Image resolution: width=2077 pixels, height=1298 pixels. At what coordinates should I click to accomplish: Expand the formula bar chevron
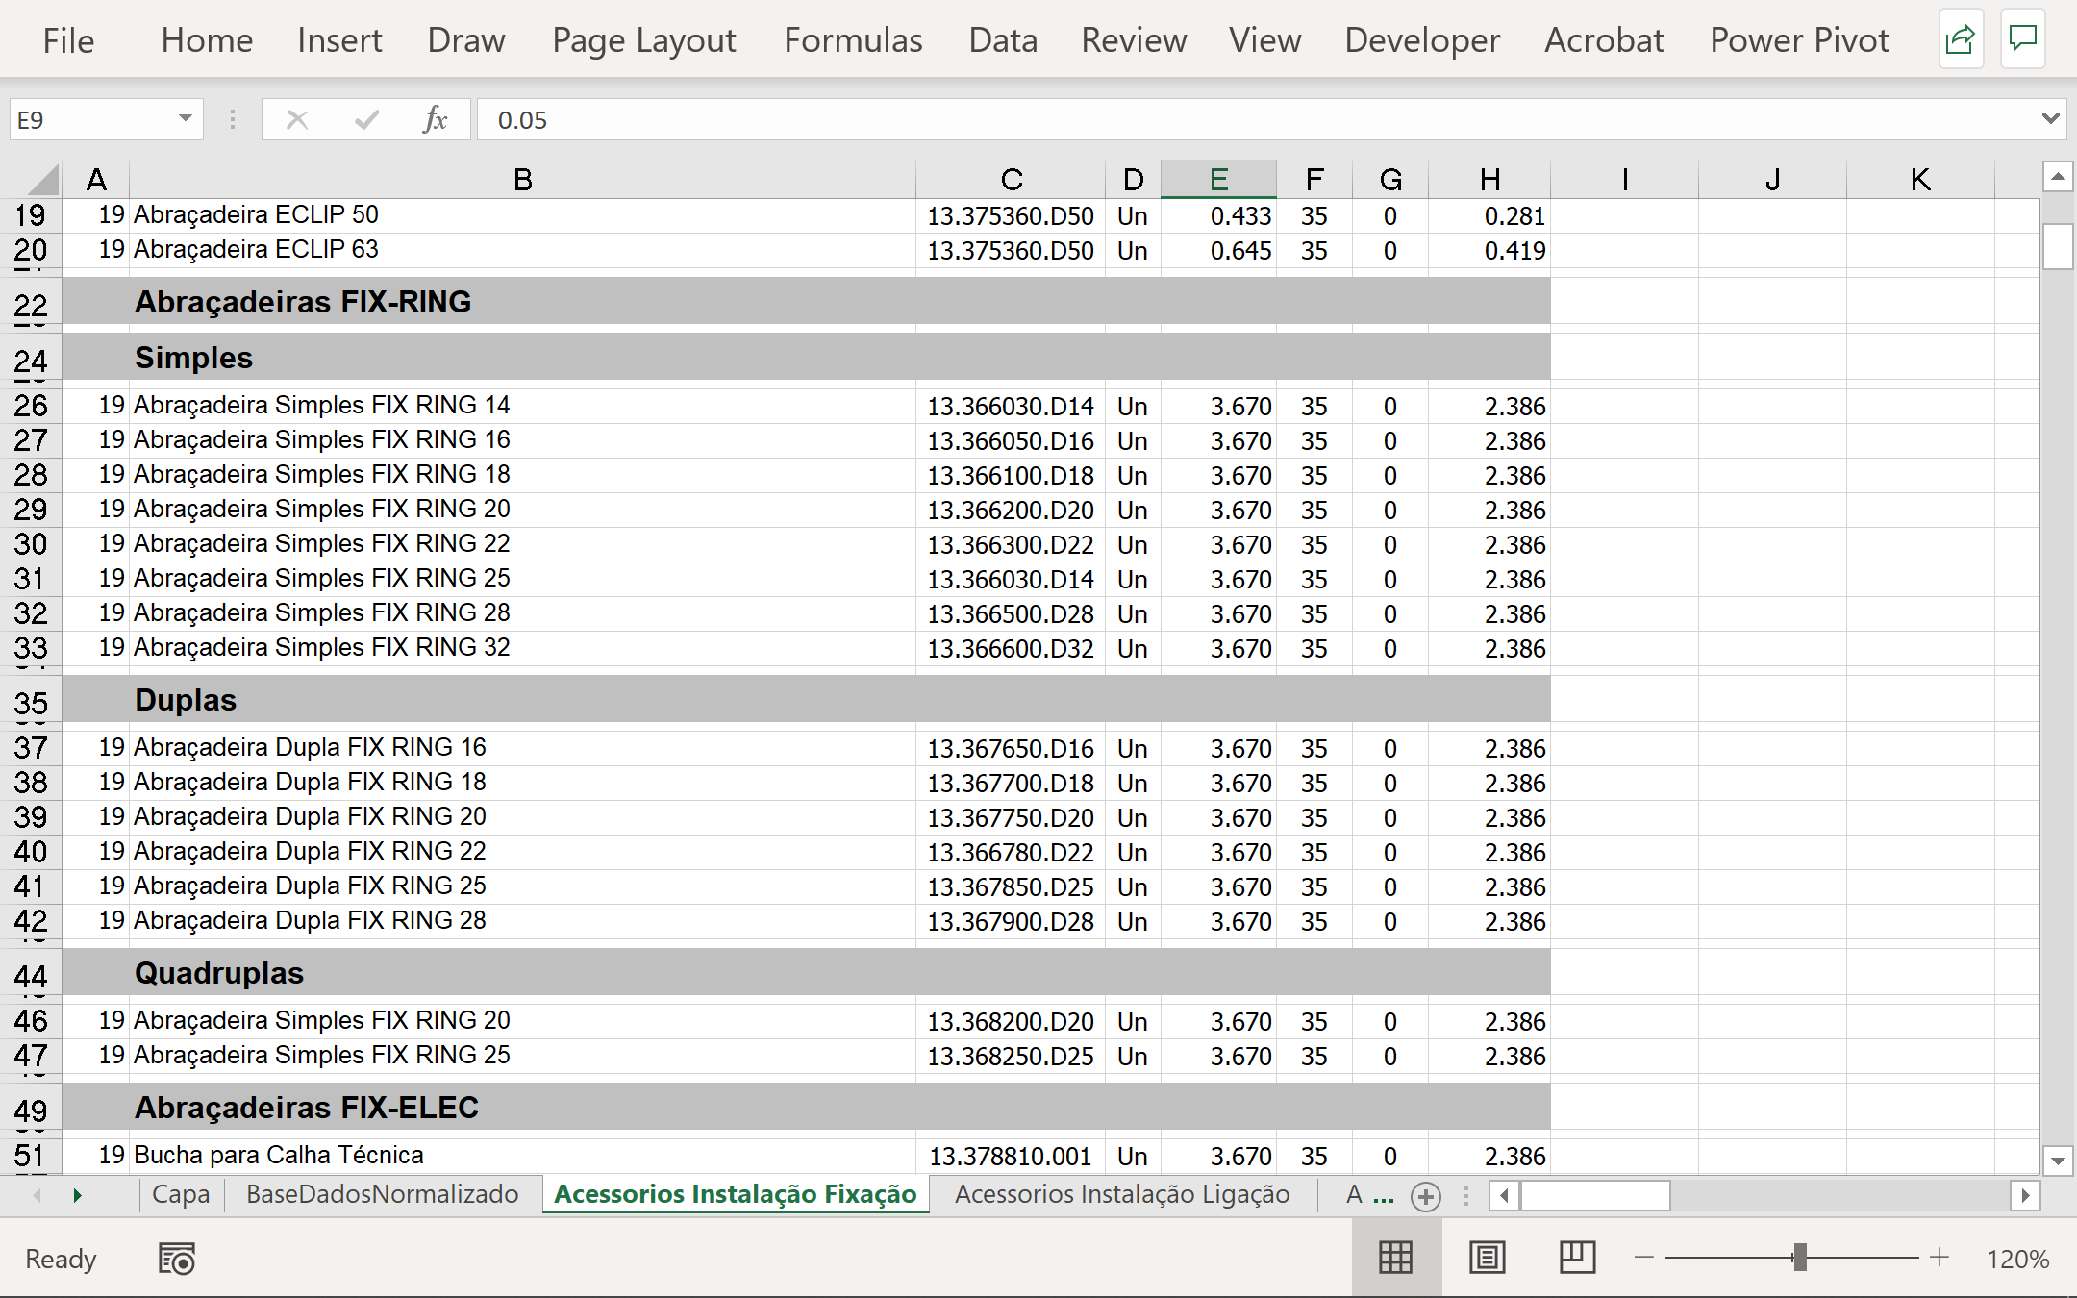point(2050,119)
